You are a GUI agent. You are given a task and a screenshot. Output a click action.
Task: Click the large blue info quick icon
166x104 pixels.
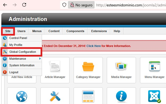coord(121,96)
